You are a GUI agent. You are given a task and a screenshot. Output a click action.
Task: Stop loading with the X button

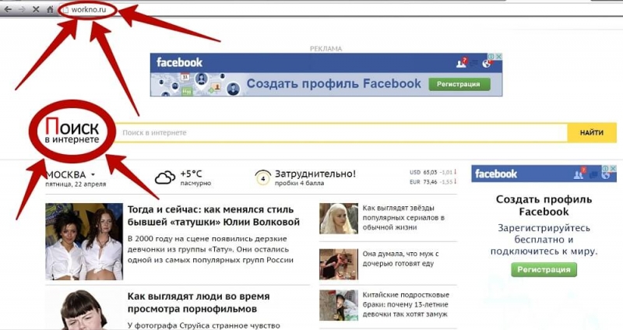tap(36, 9)
